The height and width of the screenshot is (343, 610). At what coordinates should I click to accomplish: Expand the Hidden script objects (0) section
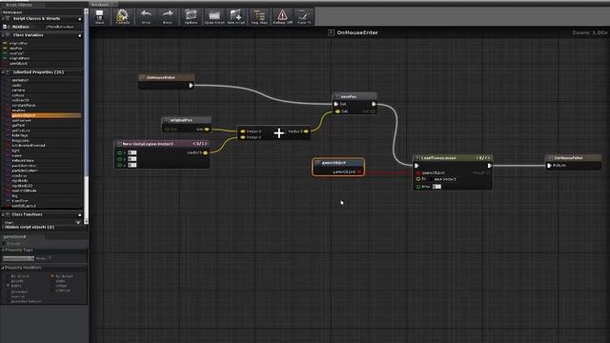(3, 227)
